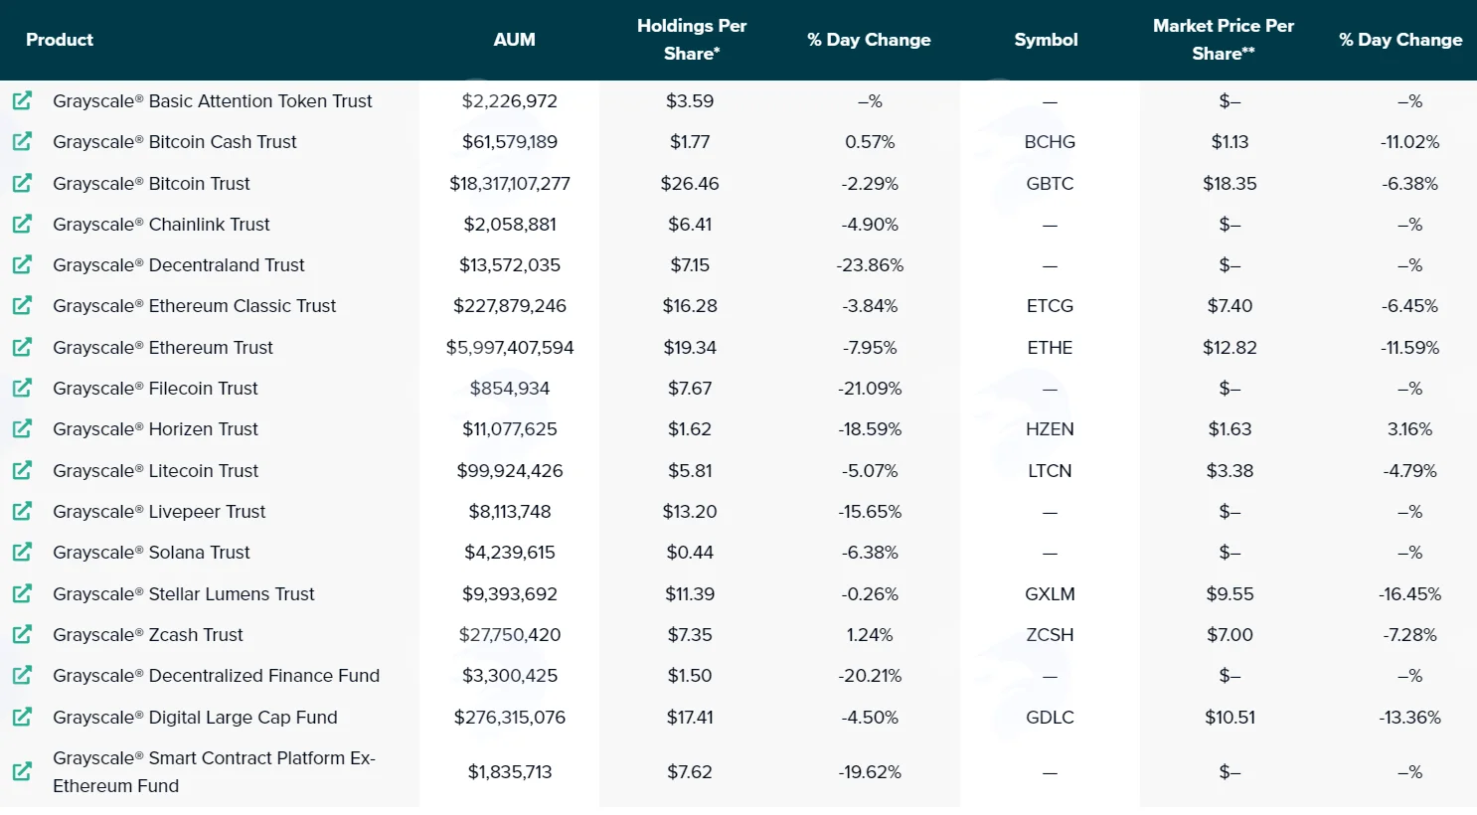Click external link icon next to Chainlink Trust
The height and width of the screenshot is (815, 1477).
pos(22,224)
